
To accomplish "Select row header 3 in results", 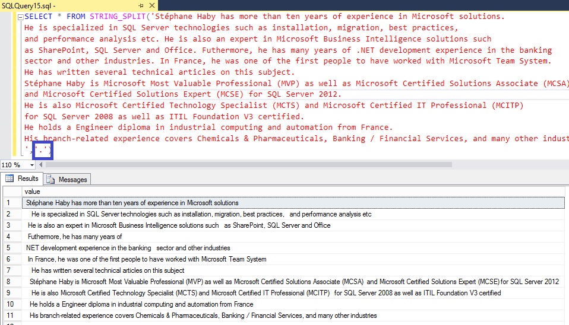I will pyautogui.click(x=12, y=225).
